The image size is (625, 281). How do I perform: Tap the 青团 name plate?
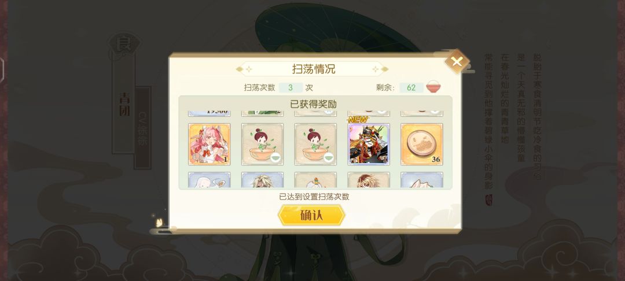pos(124,103)
